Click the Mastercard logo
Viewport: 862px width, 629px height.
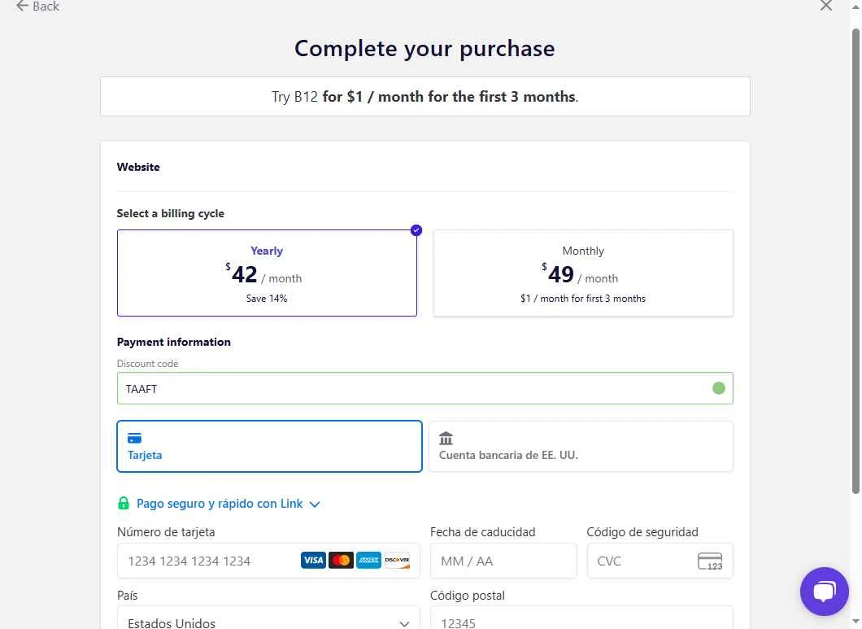341,560
